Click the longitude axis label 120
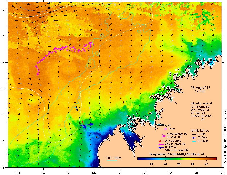227x175 pixels. (43, 173)
